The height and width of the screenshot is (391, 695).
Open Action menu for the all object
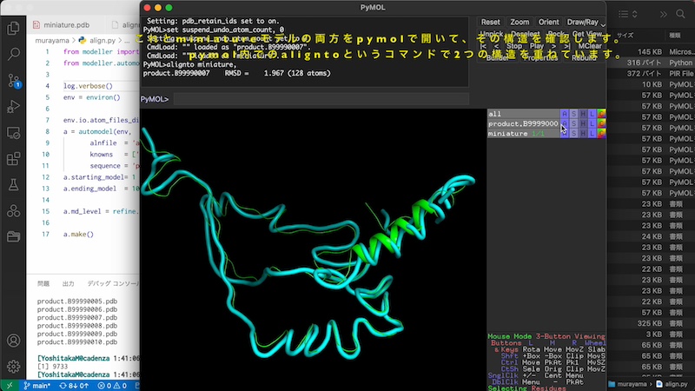565,114
